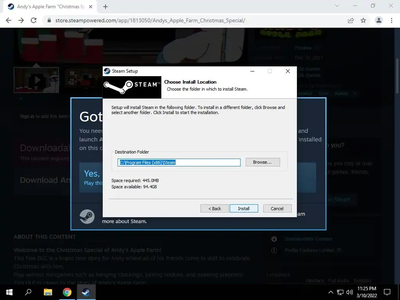Show hidden system tray icons
Image resolution: width=400 pixels, height=300 pixels.
coord(330,292)
